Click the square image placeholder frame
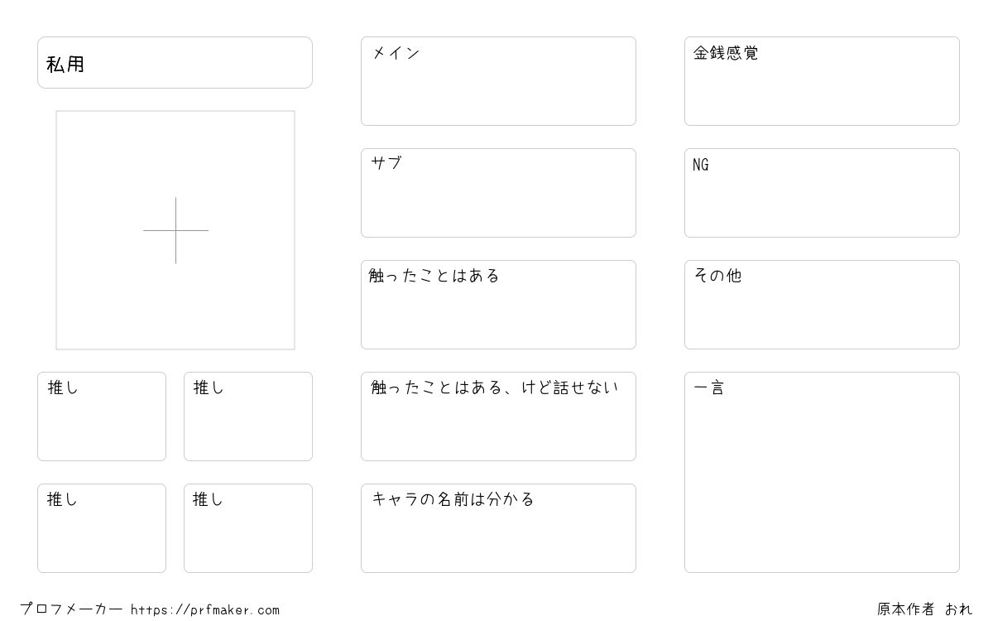The image size is (993, 621). click(x=175, y=230)
